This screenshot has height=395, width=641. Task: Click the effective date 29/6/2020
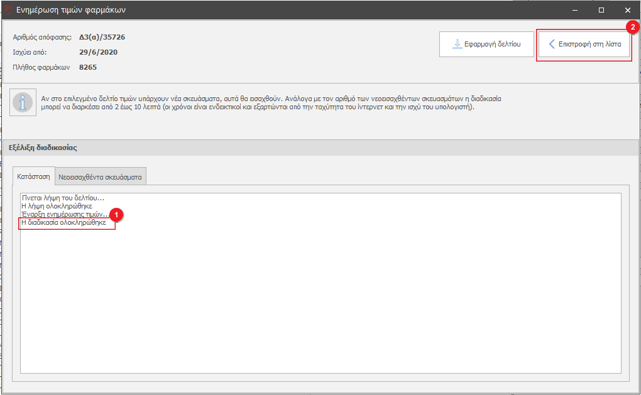pos(98,52)
